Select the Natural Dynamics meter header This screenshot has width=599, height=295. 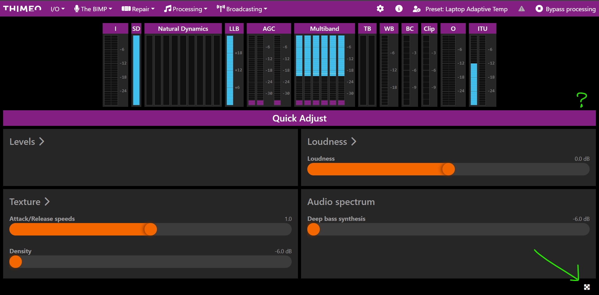(183, 28)
